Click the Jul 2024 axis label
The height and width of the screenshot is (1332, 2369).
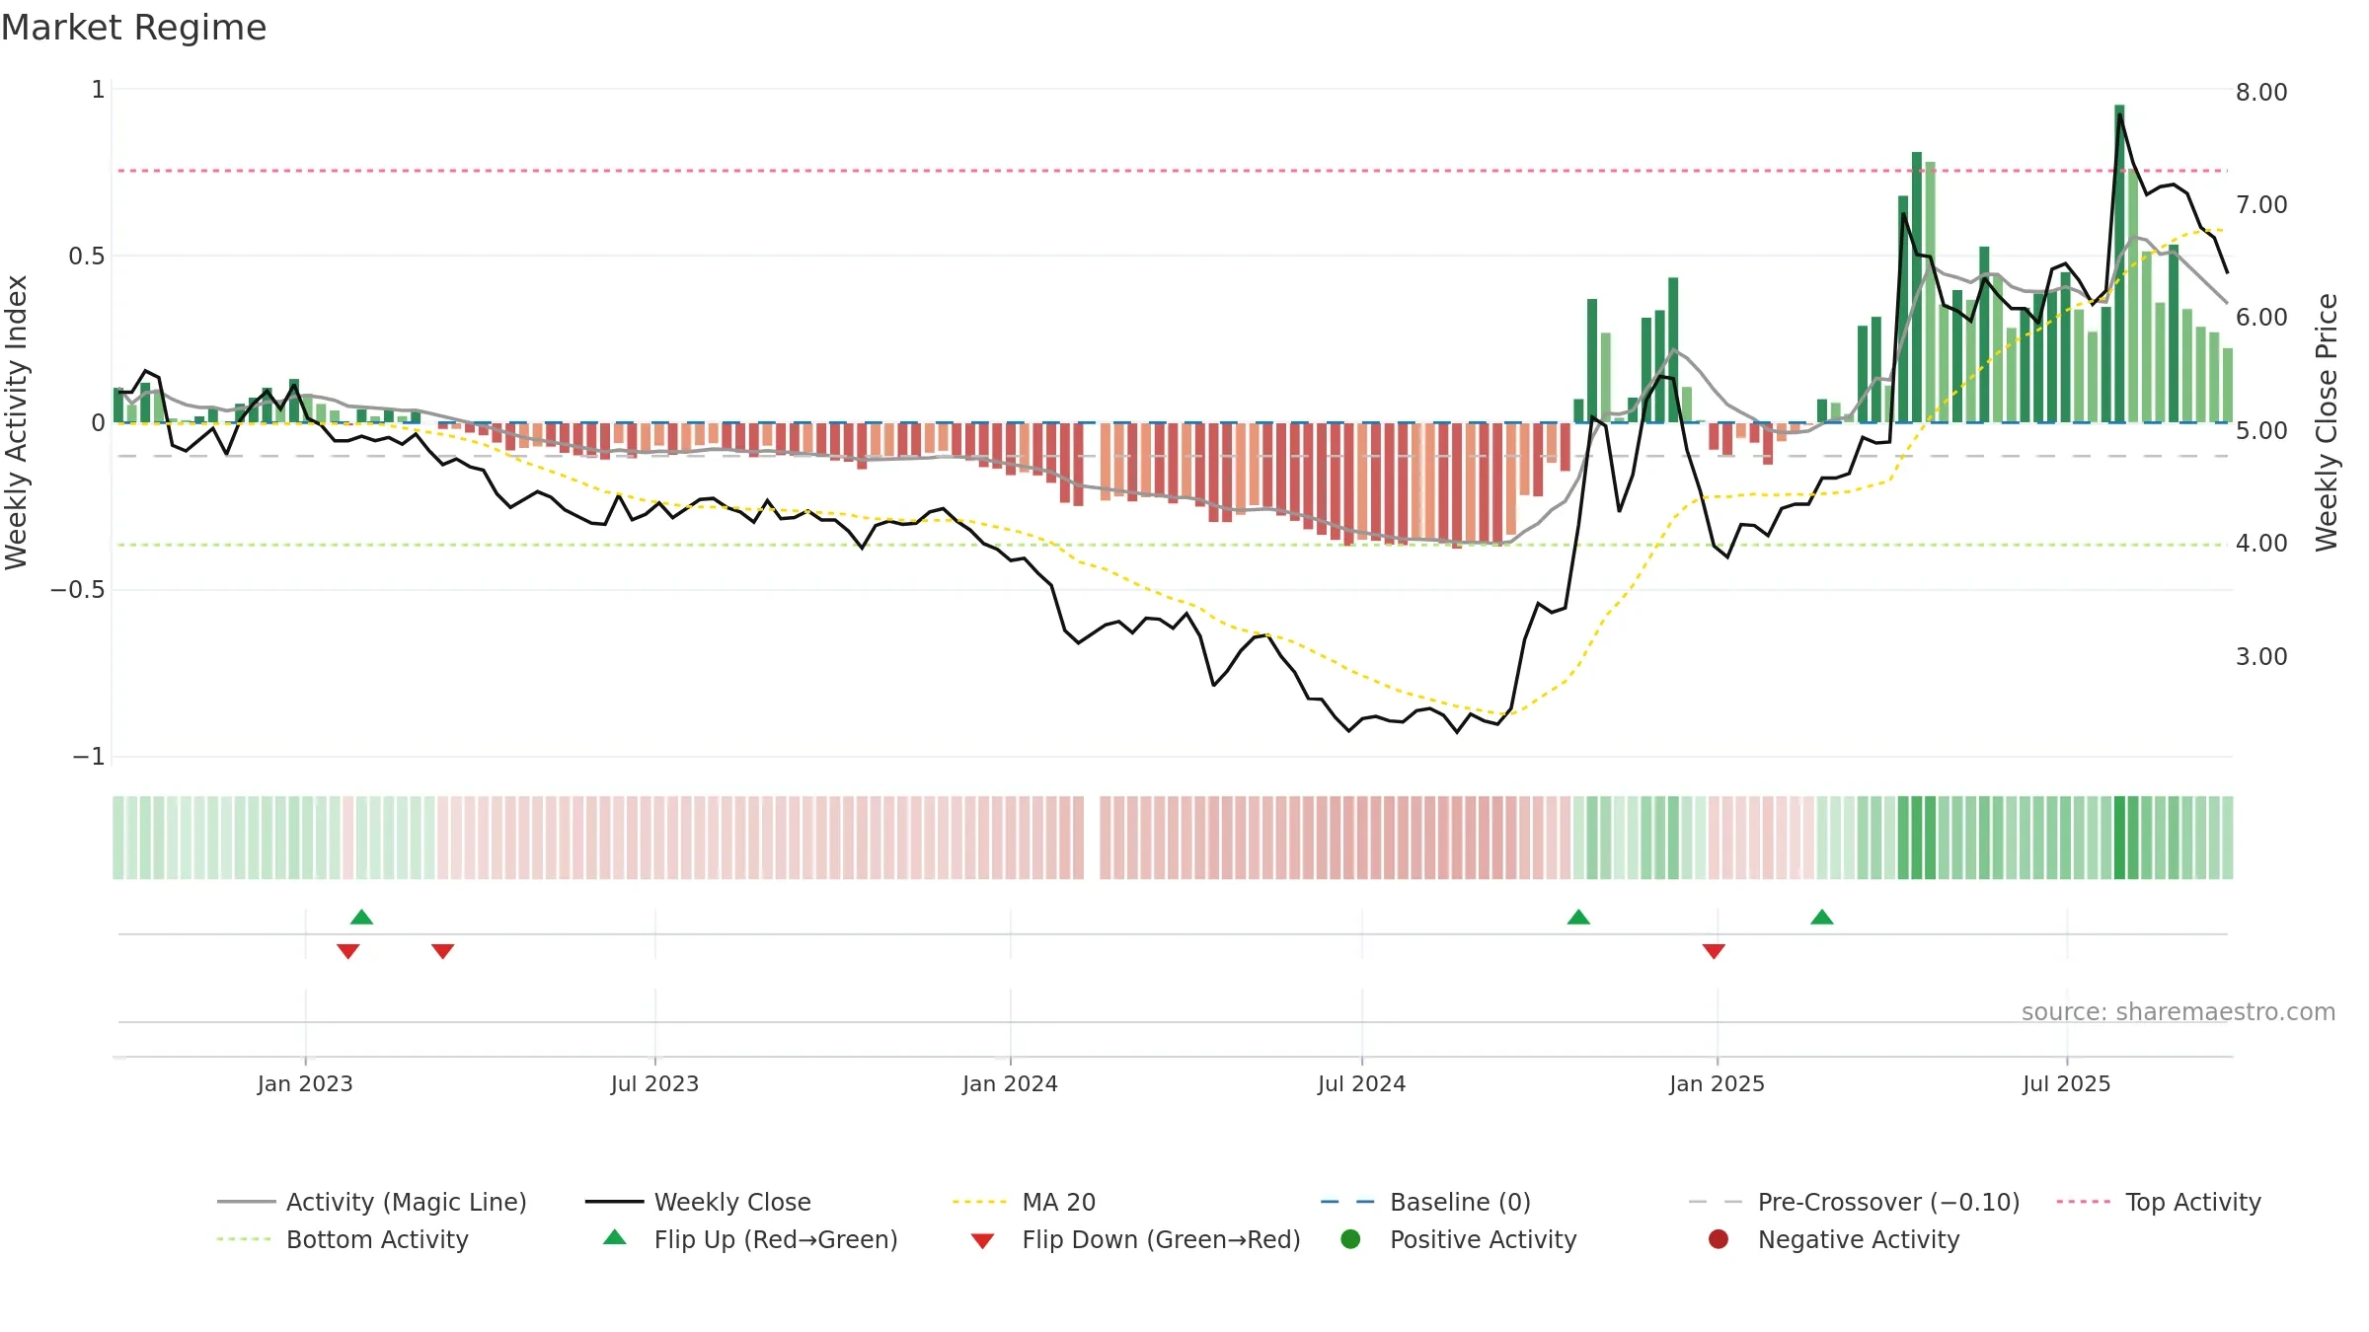tap(1361, 1083)
